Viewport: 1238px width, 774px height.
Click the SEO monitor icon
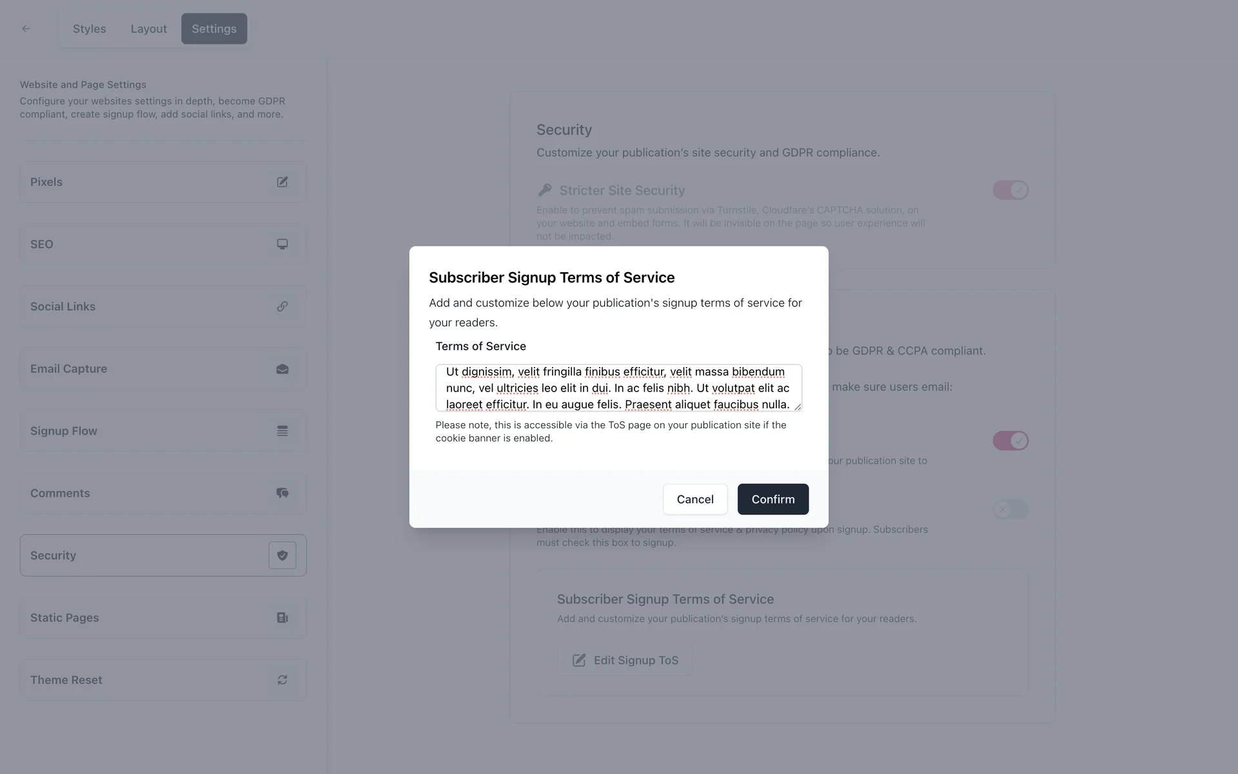click(x=282, y=244)
